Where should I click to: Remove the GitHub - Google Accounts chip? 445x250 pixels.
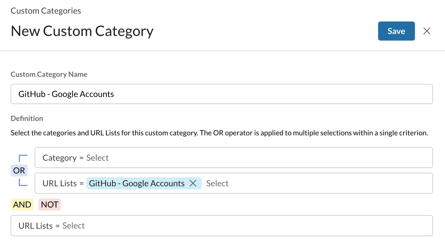(x=193, y=183)
